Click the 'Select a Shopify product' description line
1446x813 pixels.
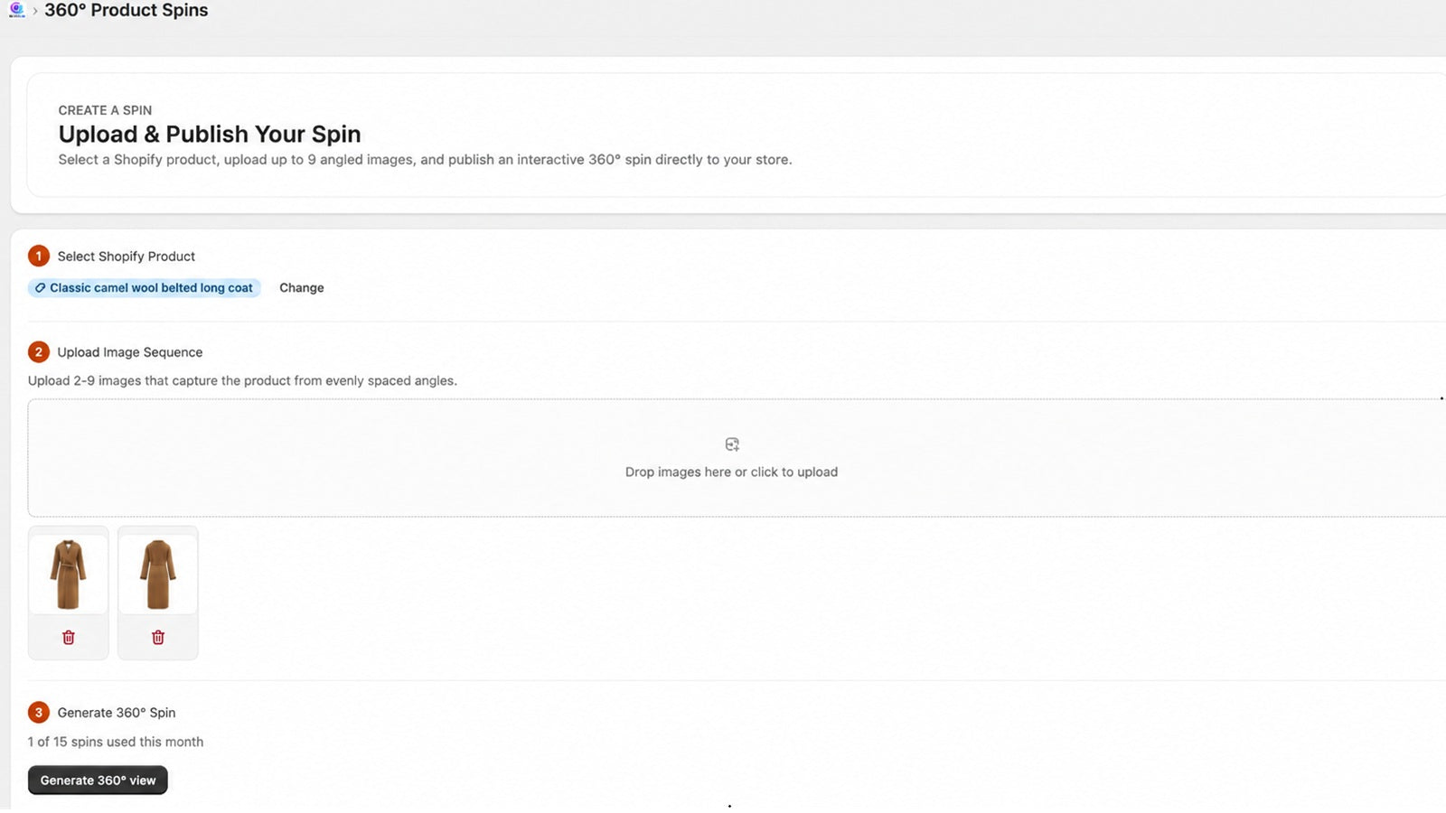(x=425, y=160)
